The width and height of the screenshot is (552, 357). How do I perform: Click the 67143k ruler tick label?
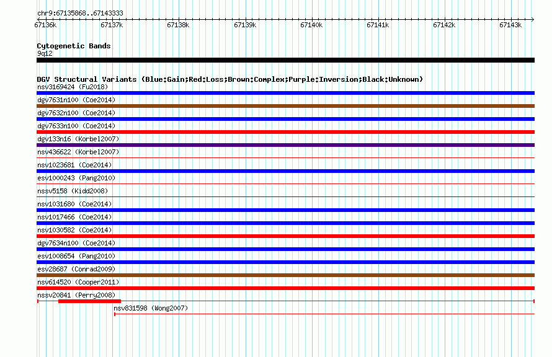[510, 25]
